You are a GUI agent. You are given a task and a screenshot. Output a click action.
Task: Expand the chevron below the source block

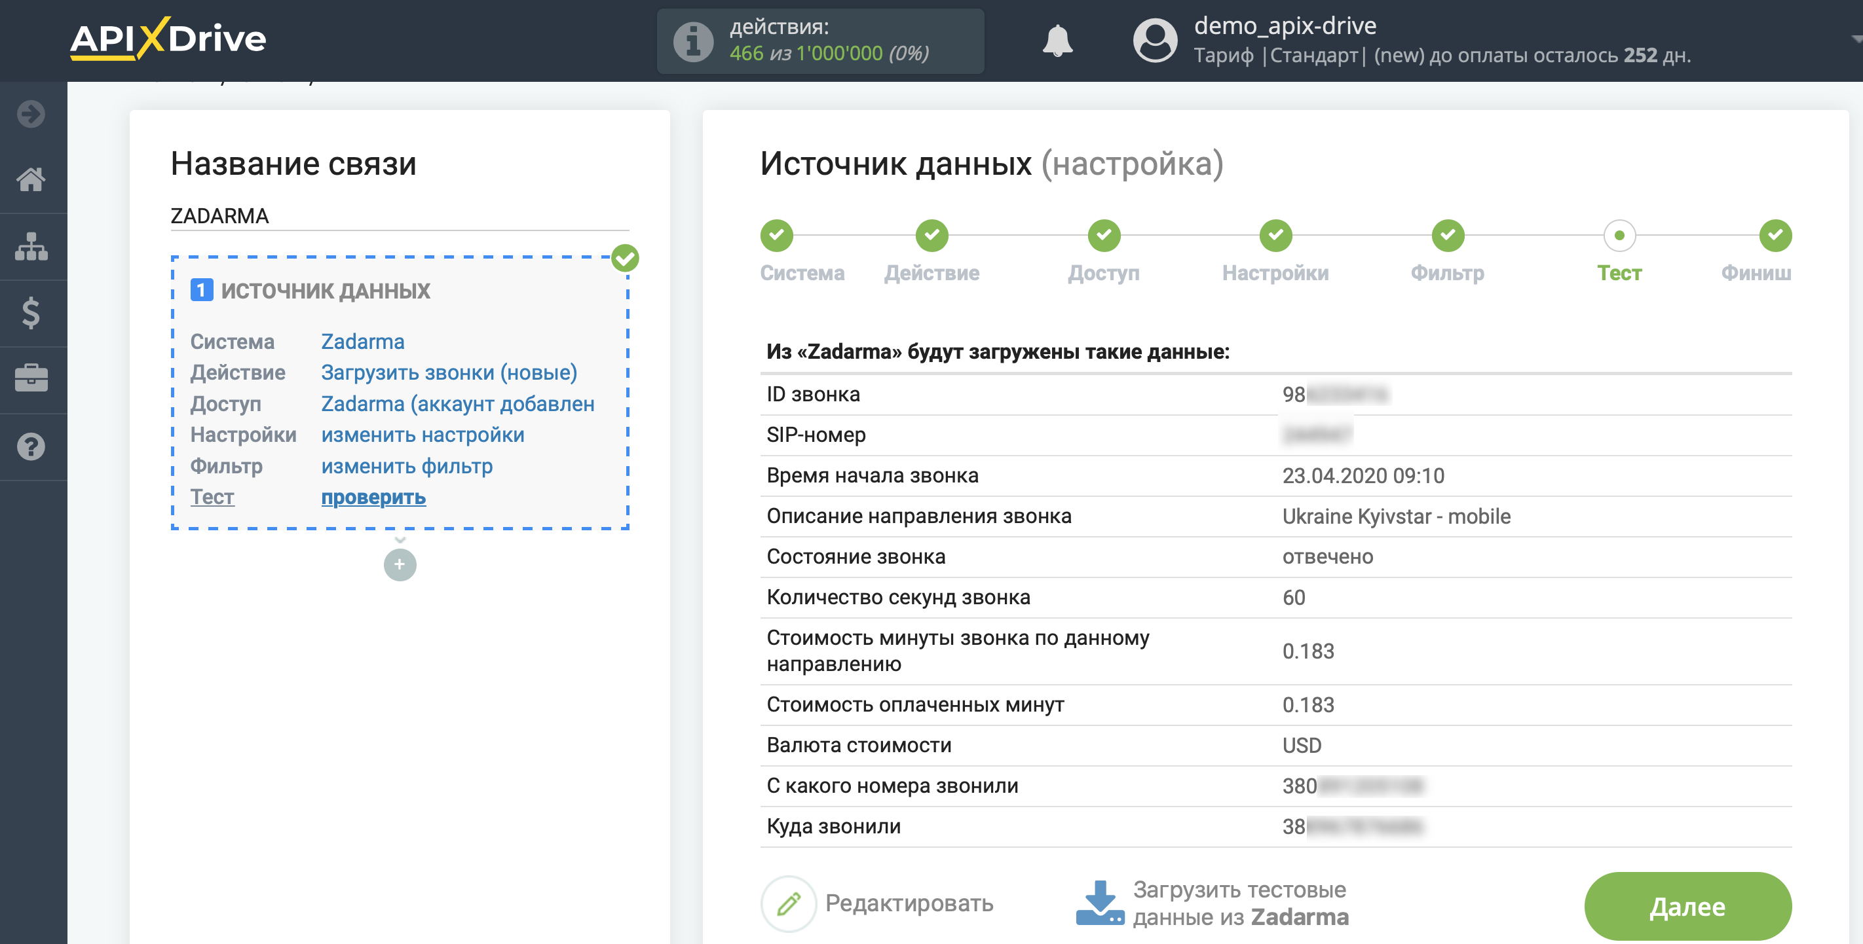(x=400, y=539)
